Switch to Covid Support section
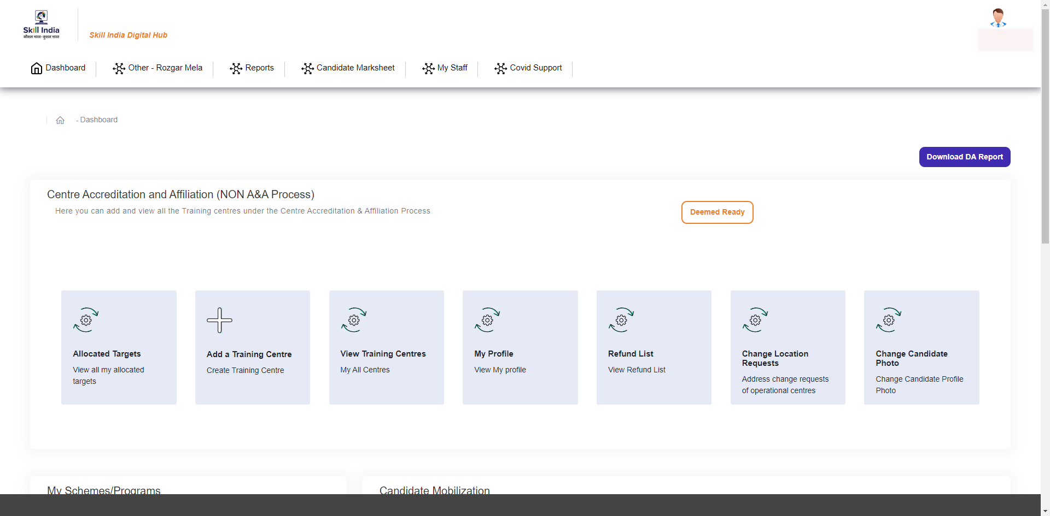The width and height of the screenshot is (1050, 516). (x=536, y=68)
